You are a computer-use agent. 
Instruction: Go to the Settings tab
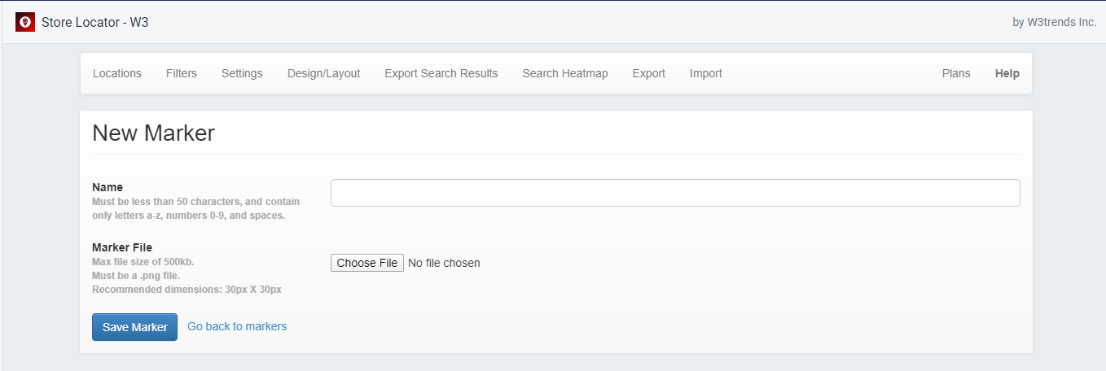(x=242, y=73)
